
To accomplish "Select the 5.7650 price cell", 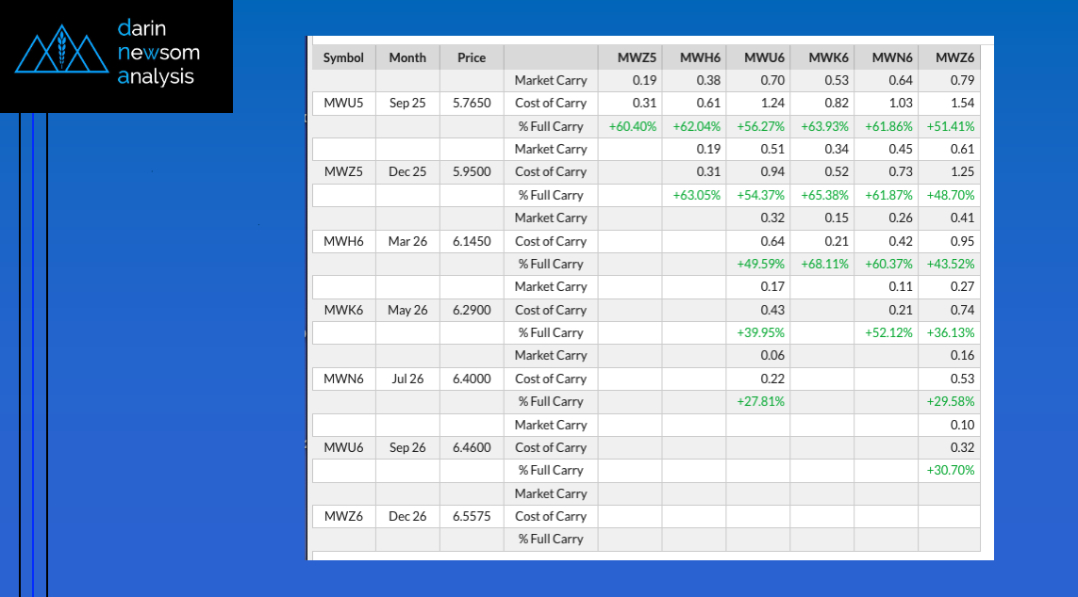I will pyautogui.click(x=472, y=104).
